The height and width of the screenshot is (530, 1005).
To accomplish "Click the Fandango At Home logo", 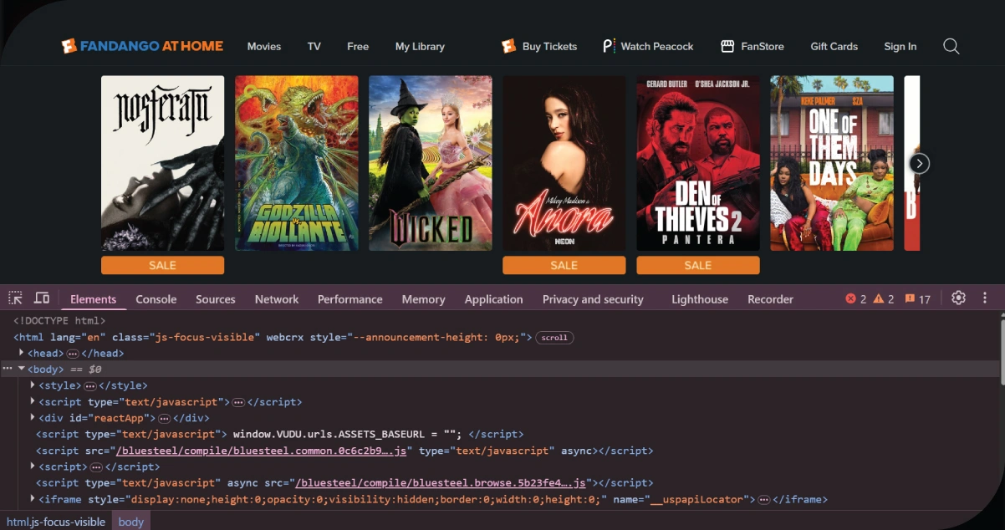I will pos(142,46).
